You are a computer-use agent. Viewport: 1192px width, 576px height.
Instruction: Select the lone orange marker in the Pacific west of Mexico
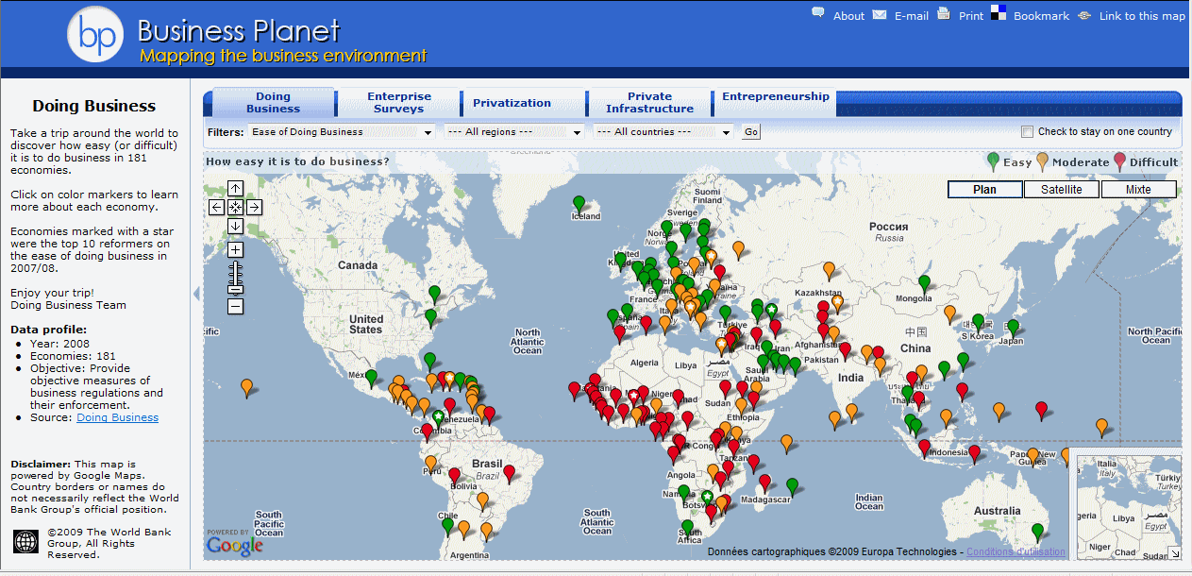(x=247, y=387)
